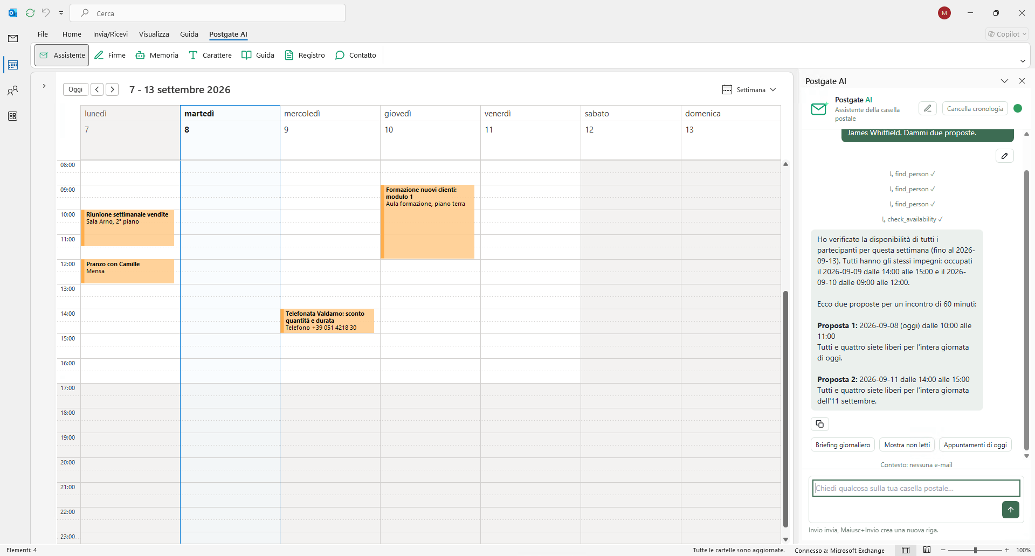Click Mostra non letti suggestion
The width and height of the screenshot is (1035, 556).
point(907,445)
